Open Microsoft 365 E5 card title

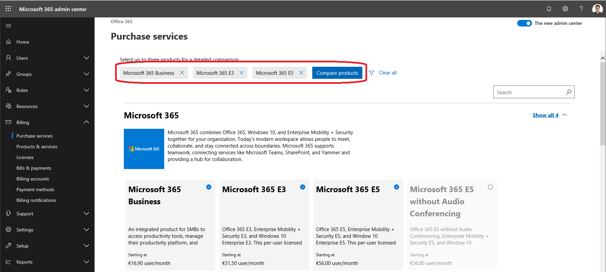(348, 189)
